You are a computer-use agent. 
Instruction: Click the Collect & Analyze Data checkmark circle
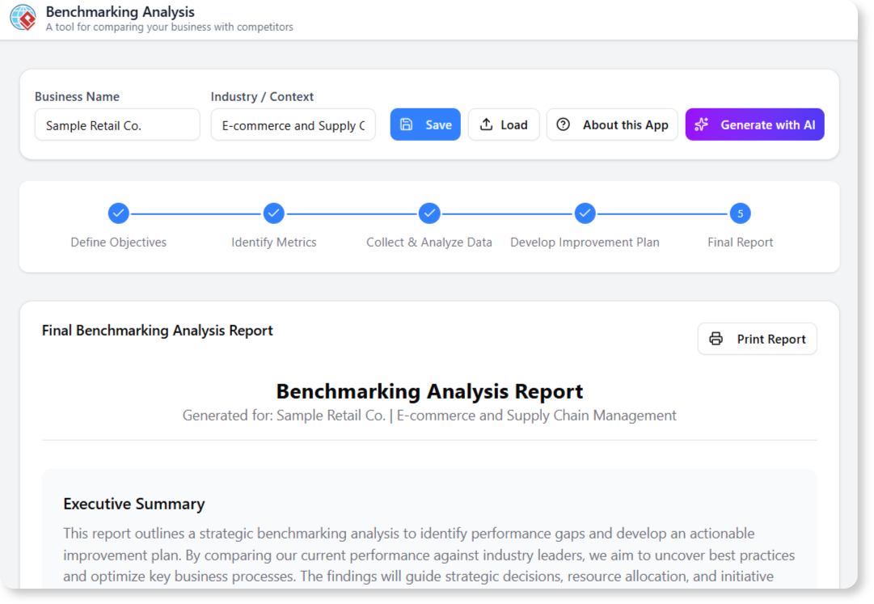coord(429,213)
